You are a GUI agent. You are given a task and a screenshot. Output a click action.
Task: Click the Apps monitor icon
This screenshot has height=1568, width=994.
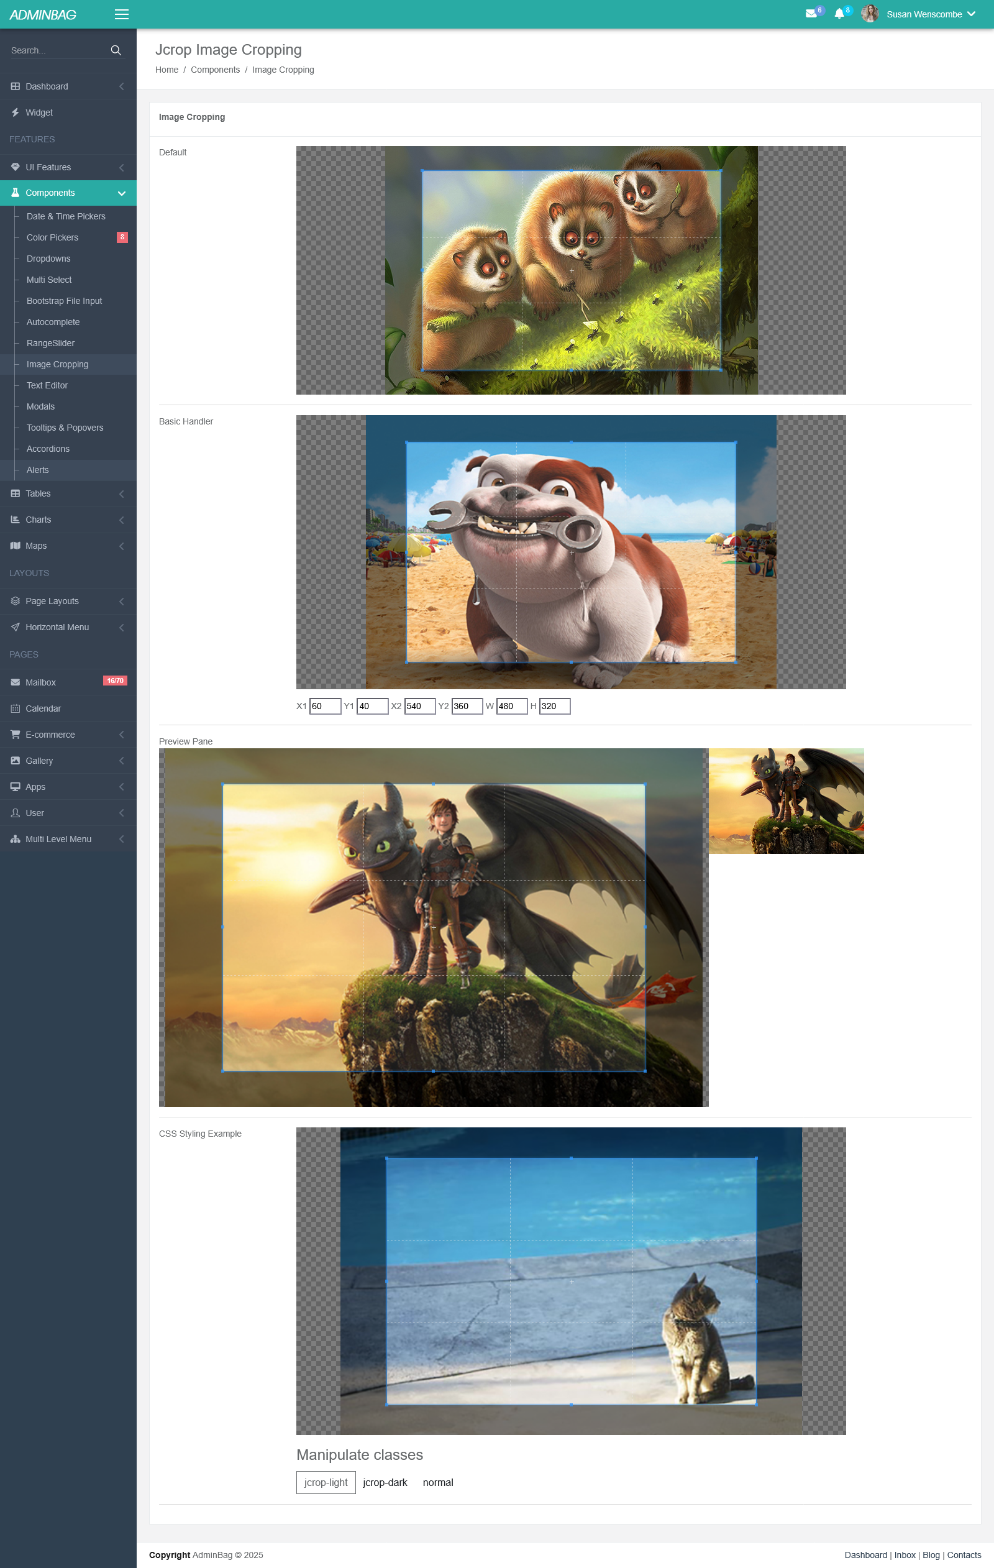click(x=15, y=787)
